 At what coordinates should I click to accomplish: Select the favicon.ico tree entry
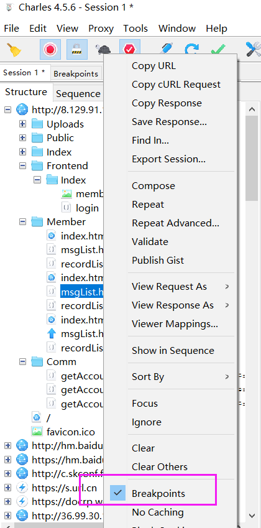click(71, 432)
